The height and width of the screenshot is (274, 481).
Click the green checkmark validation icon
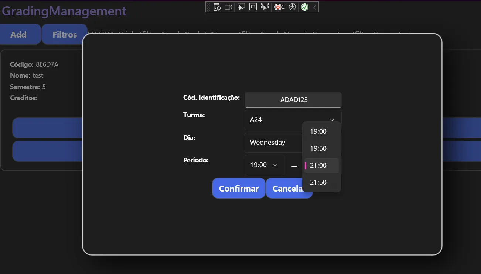304,7
